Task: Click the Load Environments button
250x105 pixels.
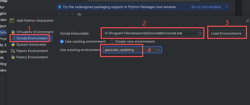Action: [226, 33]
